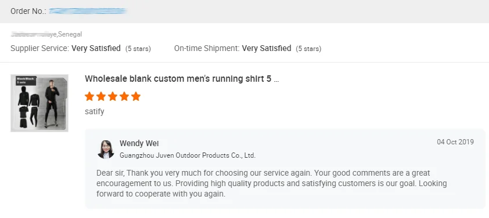Click the fourth orange rating star
The image size is (489, 218).
pos(124,96)
